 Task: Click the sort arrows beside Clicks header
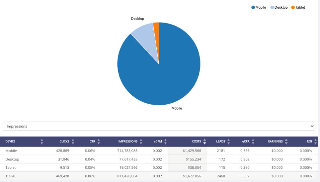click(73, 142)
